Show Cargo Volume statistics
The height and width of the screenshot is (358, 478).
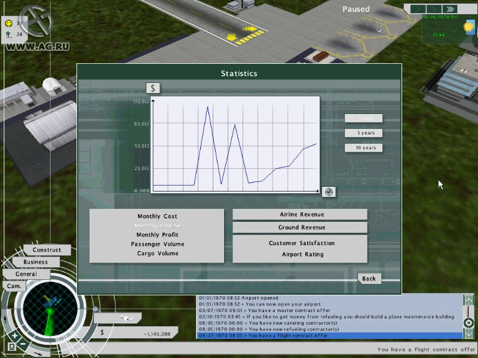(157, 253)
